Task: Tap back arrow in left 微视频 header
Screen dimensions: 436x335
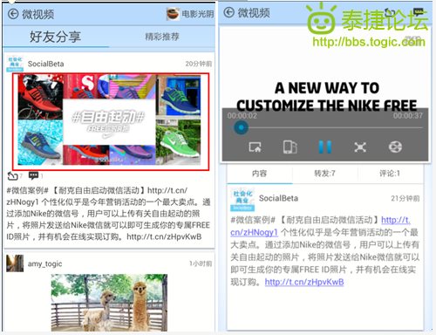Action: pyautogui.click(x=13, y=14)
